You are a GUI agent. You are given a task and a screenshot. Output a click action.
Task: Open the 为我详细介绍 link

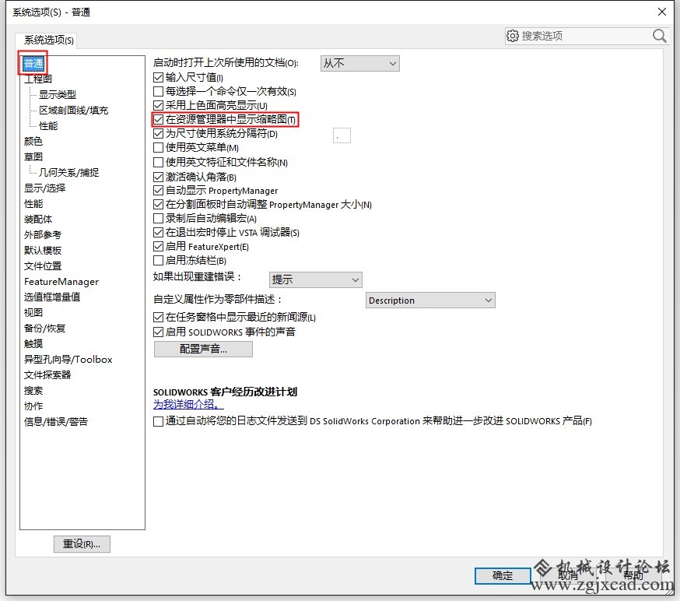[x=188, y=404]
